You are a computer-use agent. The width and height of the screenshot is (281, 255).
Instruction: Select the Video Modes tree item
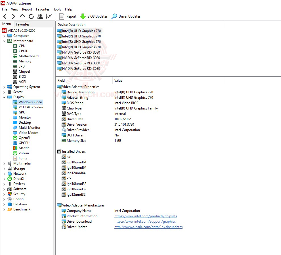pos(28,133)
